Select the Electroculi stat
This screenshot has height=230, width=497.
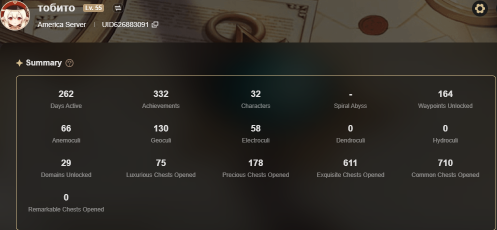[255, 134]
